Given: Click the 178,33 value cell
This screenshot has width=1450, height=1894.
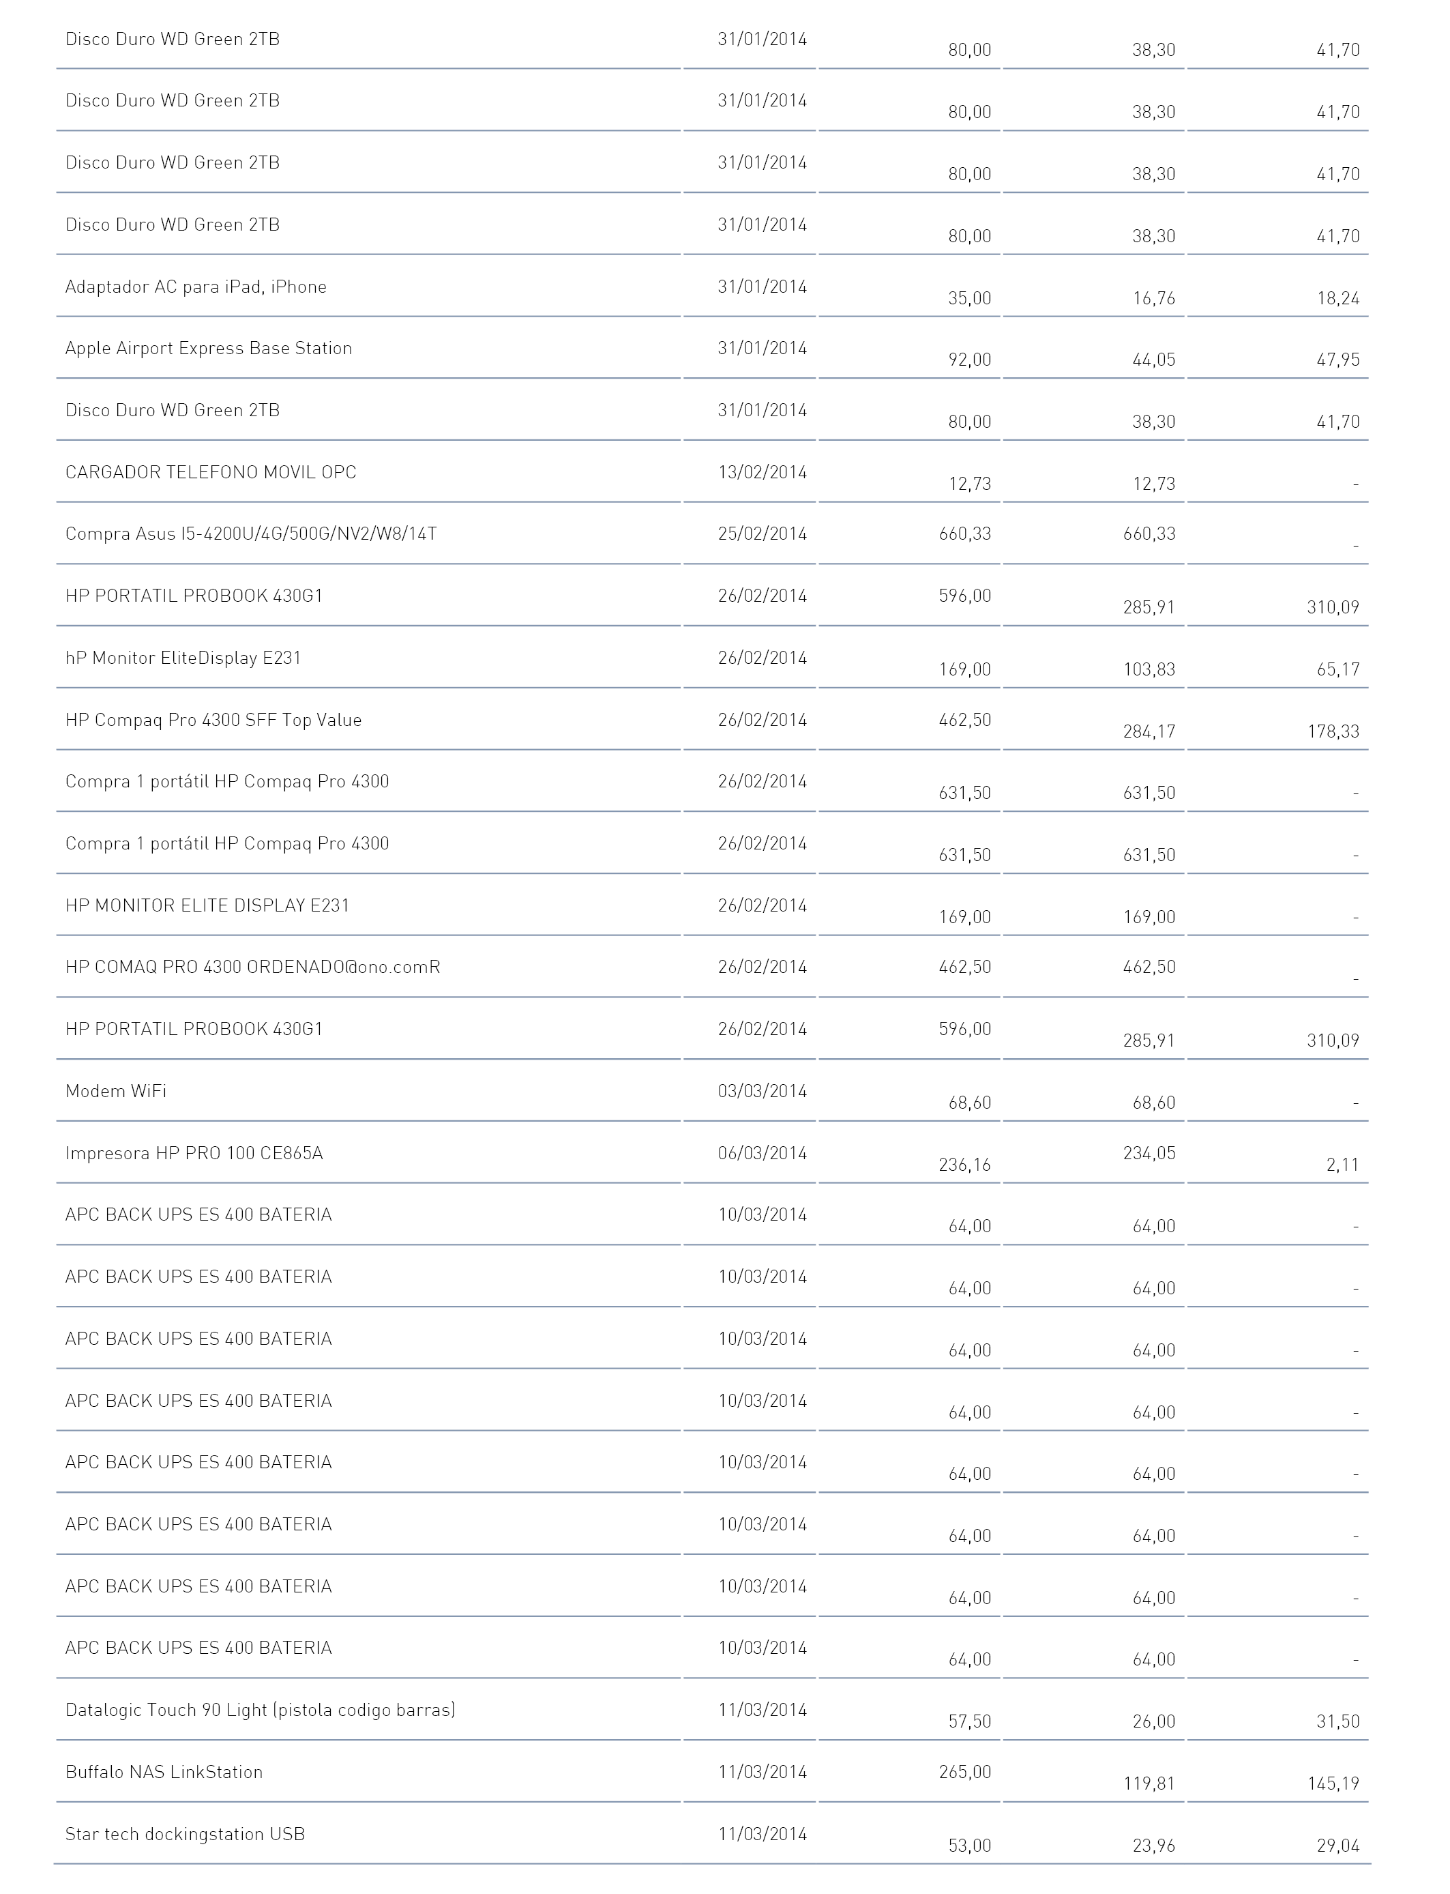Looking at the screenshot, I should pos(1333,731).
